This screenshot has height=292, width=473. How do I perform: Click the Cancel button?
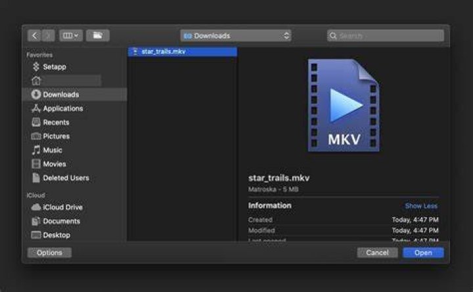(x=377, y=253)
